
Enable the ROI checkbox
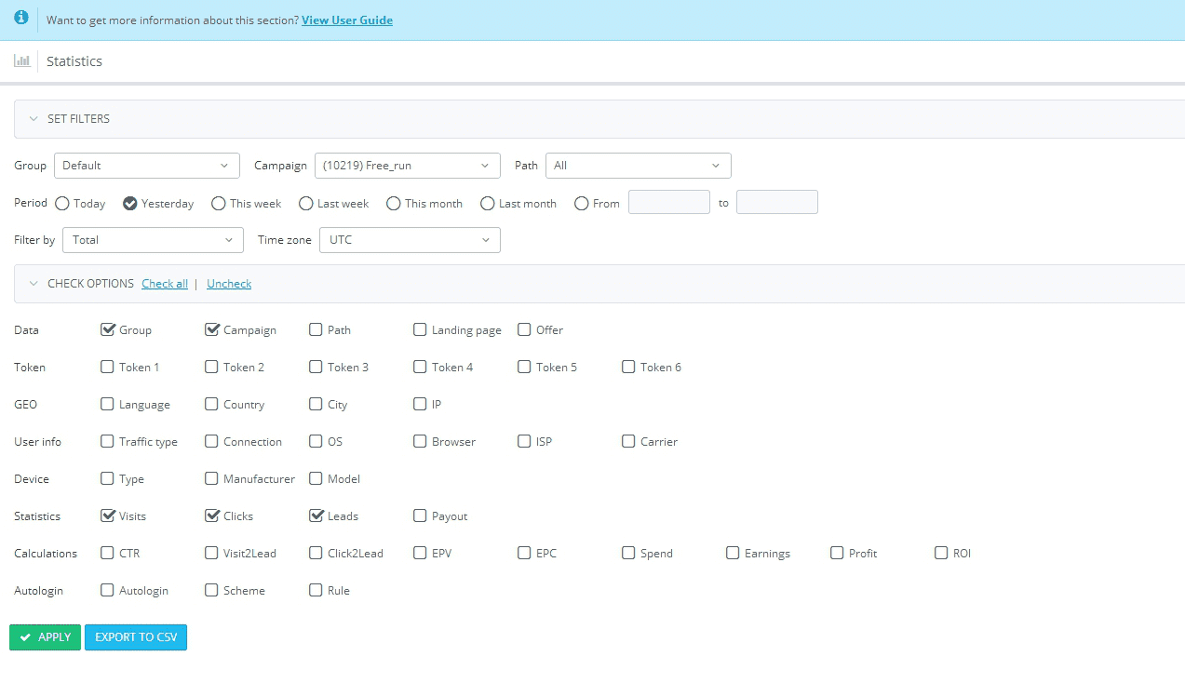(x=941, y=553)
